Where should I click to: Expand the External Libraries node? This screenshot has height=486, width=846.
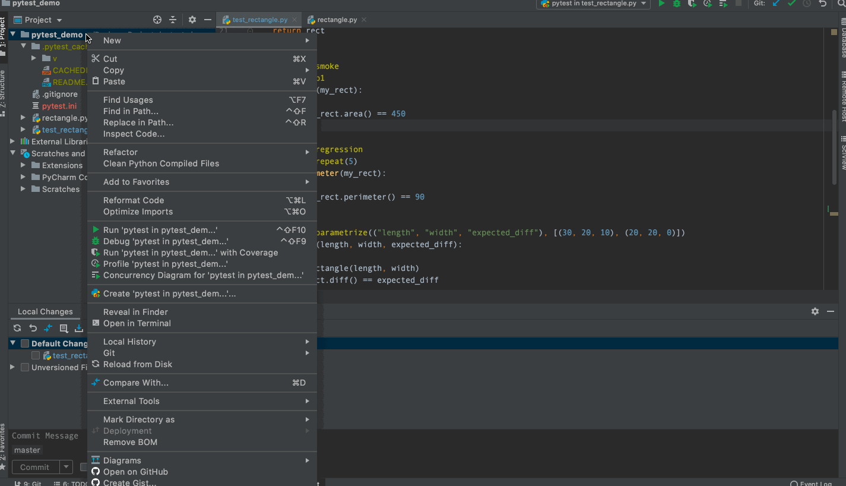coord(13,141)
